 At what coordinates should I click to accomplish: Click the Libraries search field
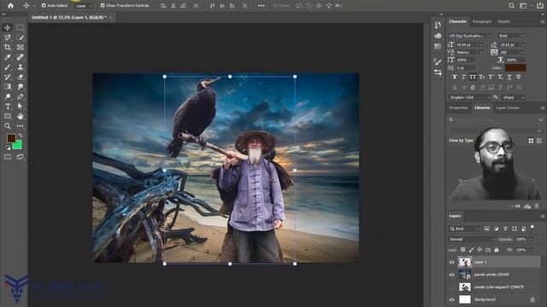[496, 119]
